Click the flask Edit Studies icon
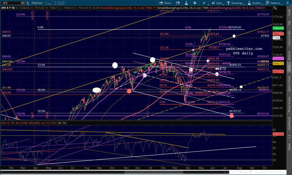This screenshot has height=175, width=292. 186,3
